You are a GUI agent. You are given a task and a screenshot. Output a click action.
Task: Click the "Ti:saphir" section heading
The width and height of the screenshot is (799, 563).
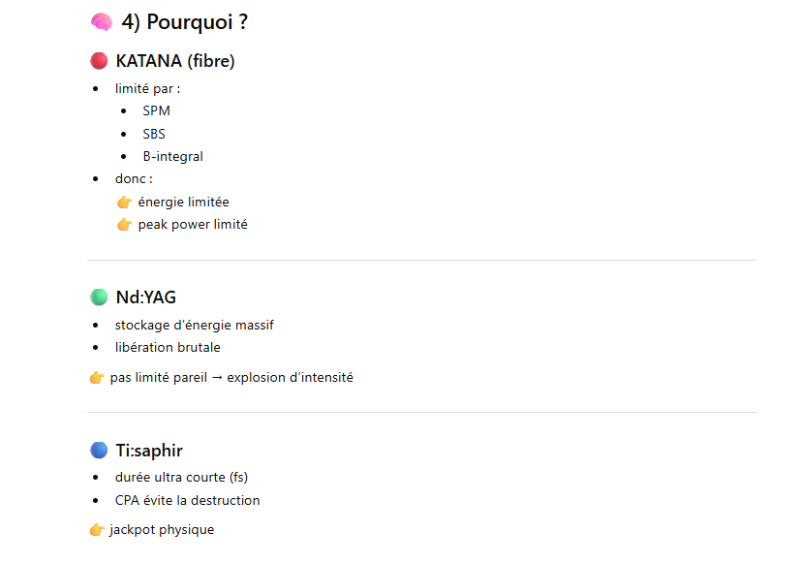click(149, 451)
